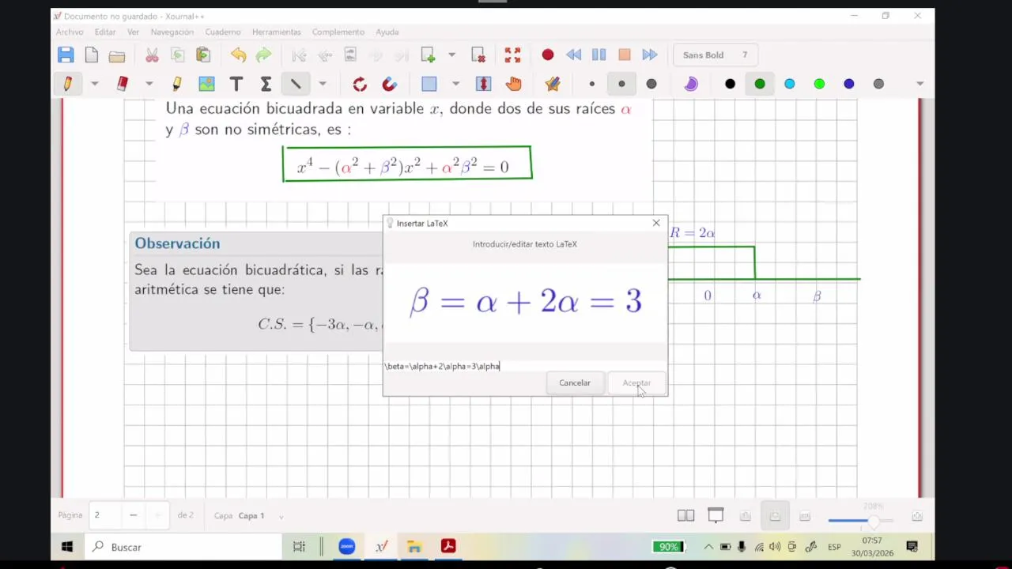Click the page number field
The height and width of the screenshot is (569, 1012).
pos(105,515)
